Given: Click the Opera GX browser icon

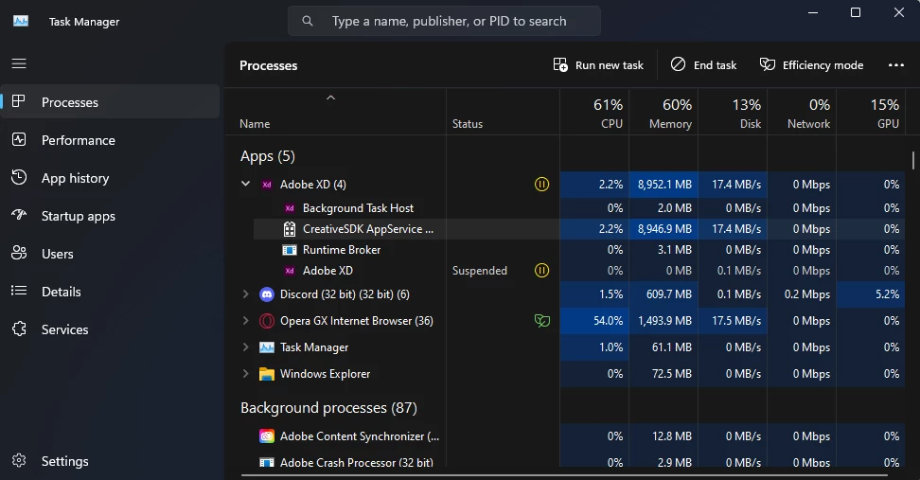Looking at the screenshot, I should (x=267, y=320).
